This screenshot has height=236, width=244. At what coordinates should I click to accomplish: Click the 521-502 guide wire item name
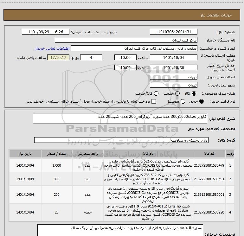[148, 165]
